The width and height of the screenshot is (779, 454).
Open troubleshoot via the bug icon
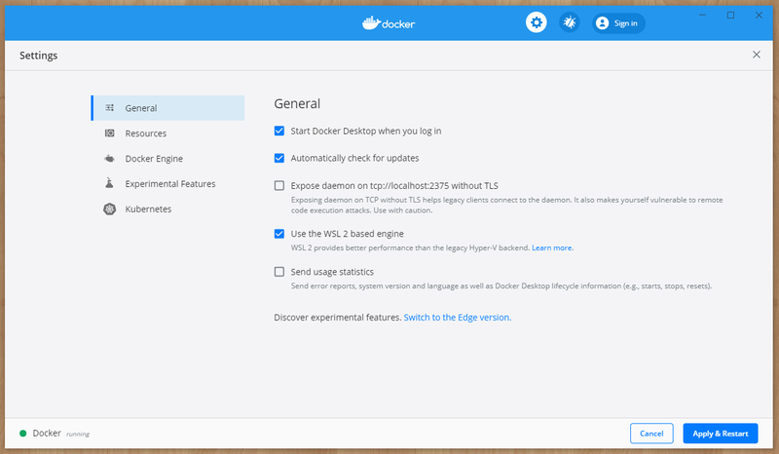(570, 22)
